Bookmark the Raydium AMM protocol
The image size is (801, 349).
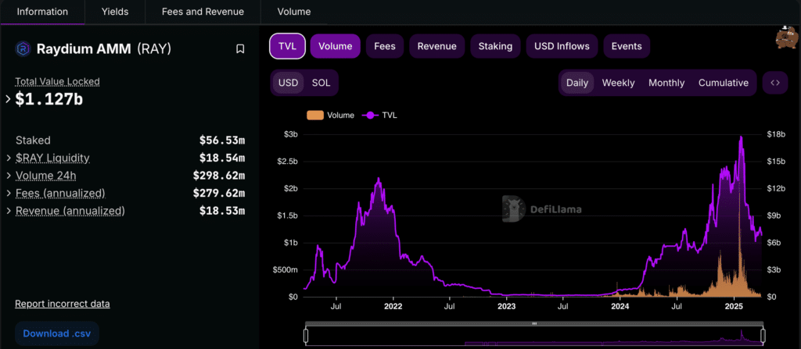click(240, 49)
